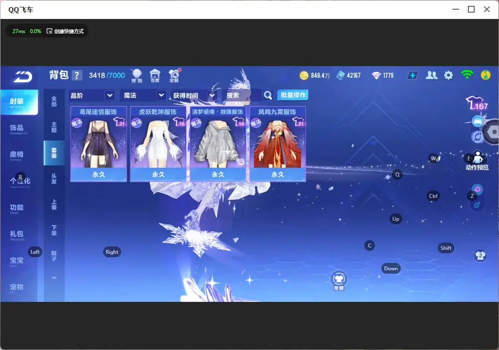
Task: Click the music note disc icon
Action: coord(477,137)
